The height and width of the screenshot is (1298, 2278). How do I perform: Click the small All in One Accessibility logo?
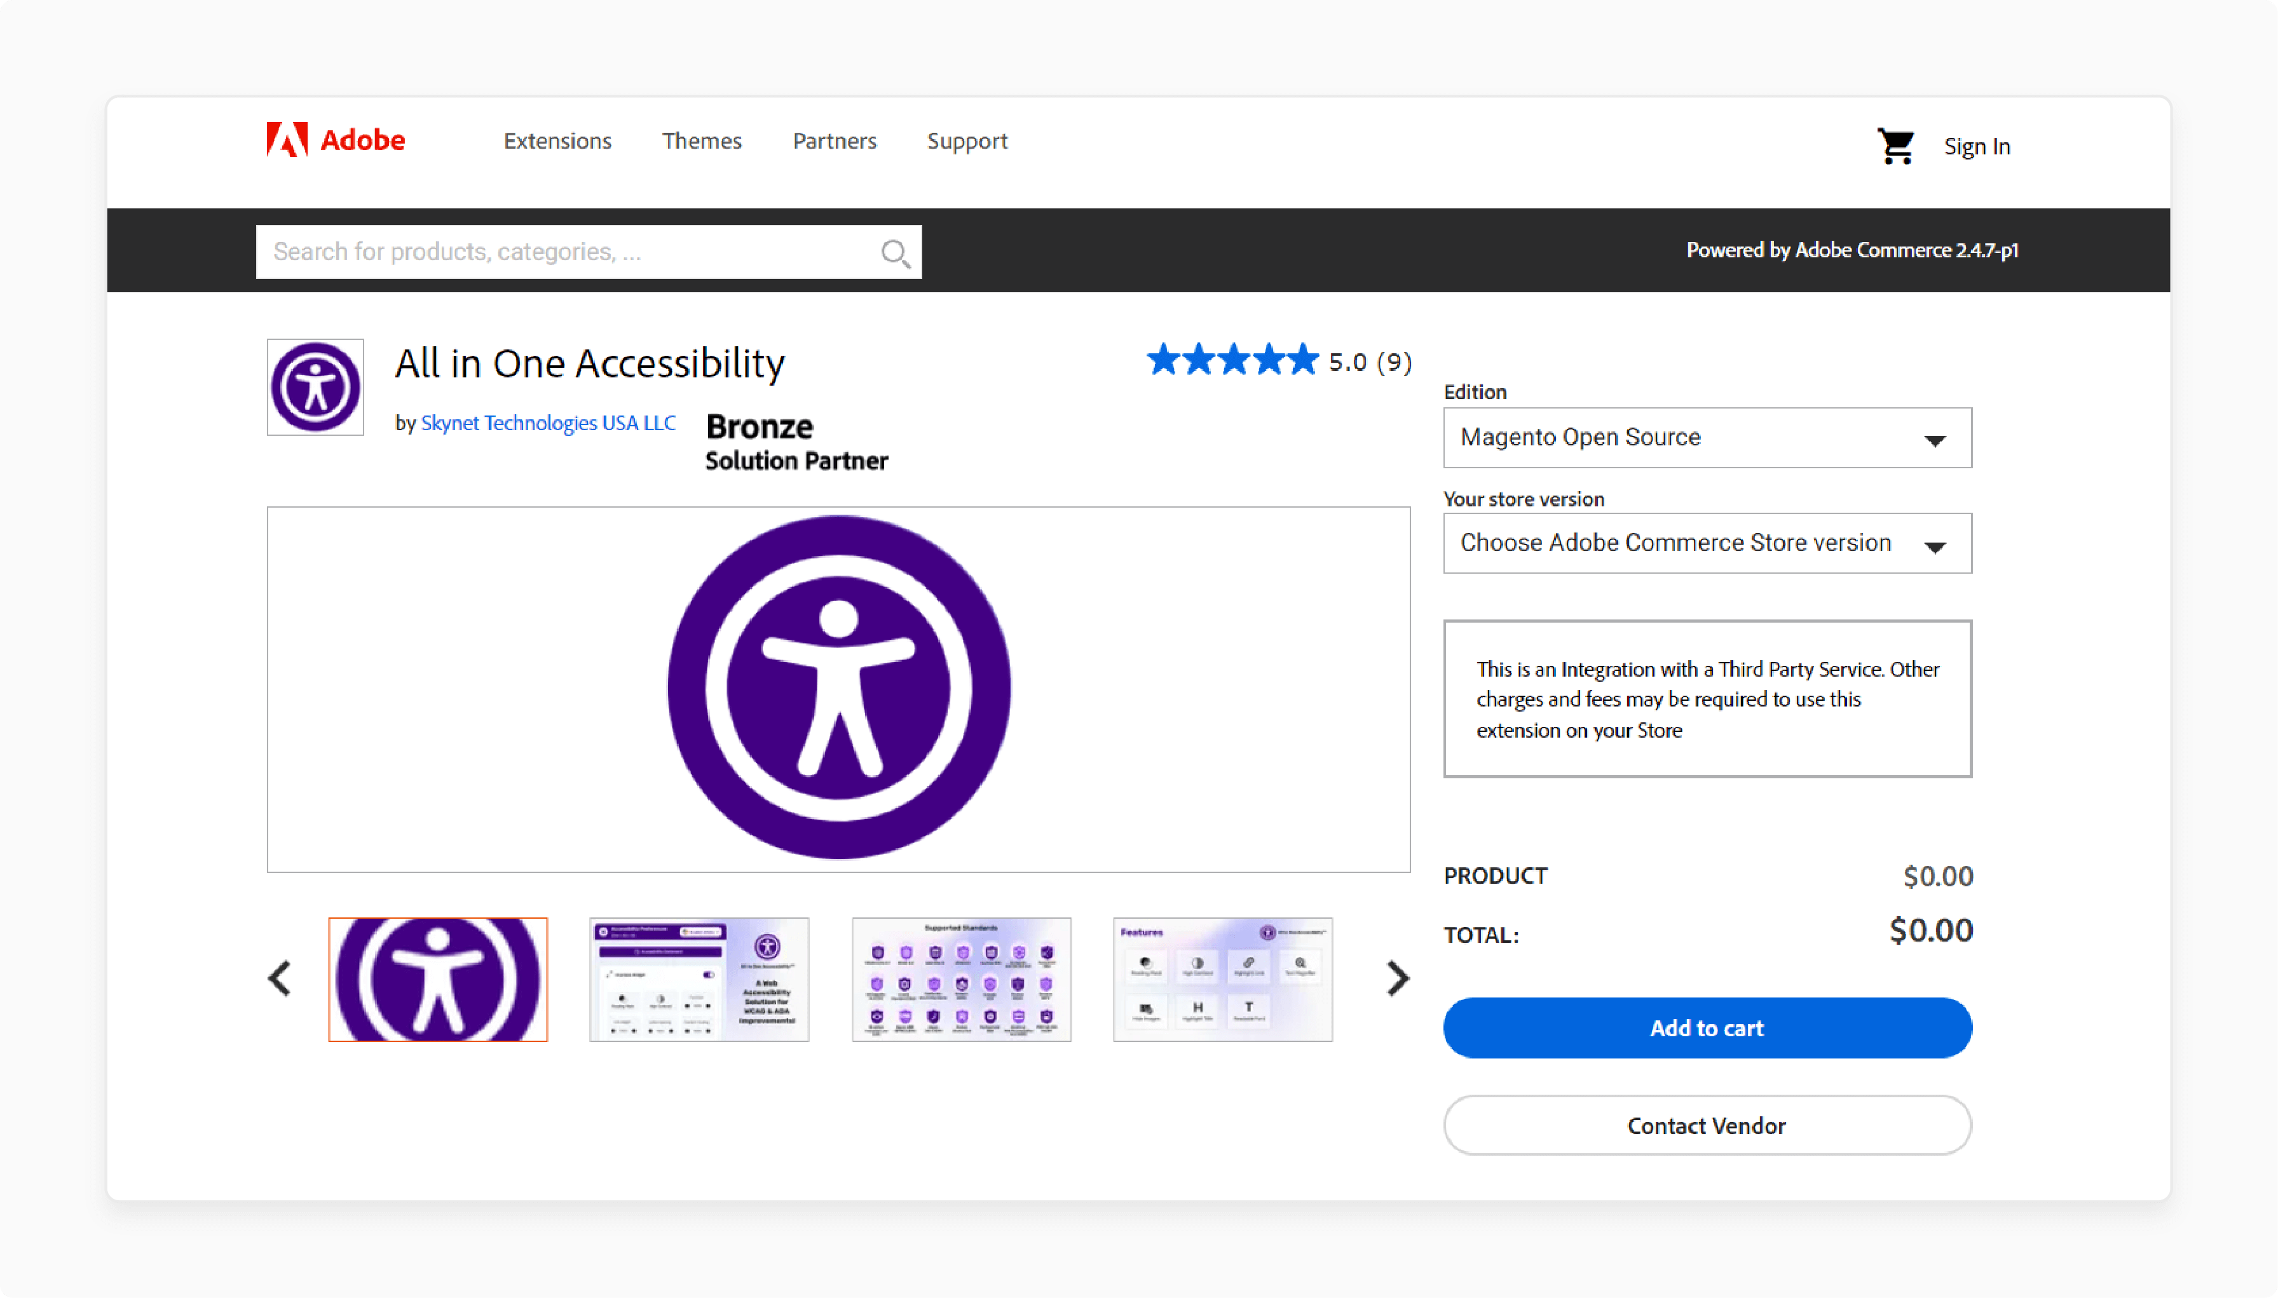click(x=316, y=387)
